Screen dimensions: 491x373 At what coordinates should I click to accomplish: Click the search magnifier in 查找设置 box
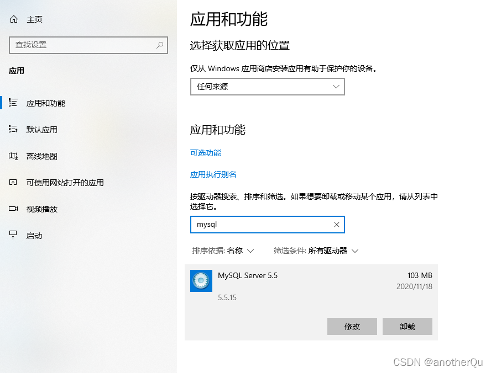click(x=160, y=45)
